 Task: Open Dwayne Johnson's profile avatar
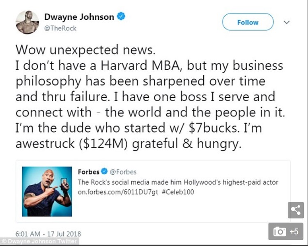tap(28, 22)
